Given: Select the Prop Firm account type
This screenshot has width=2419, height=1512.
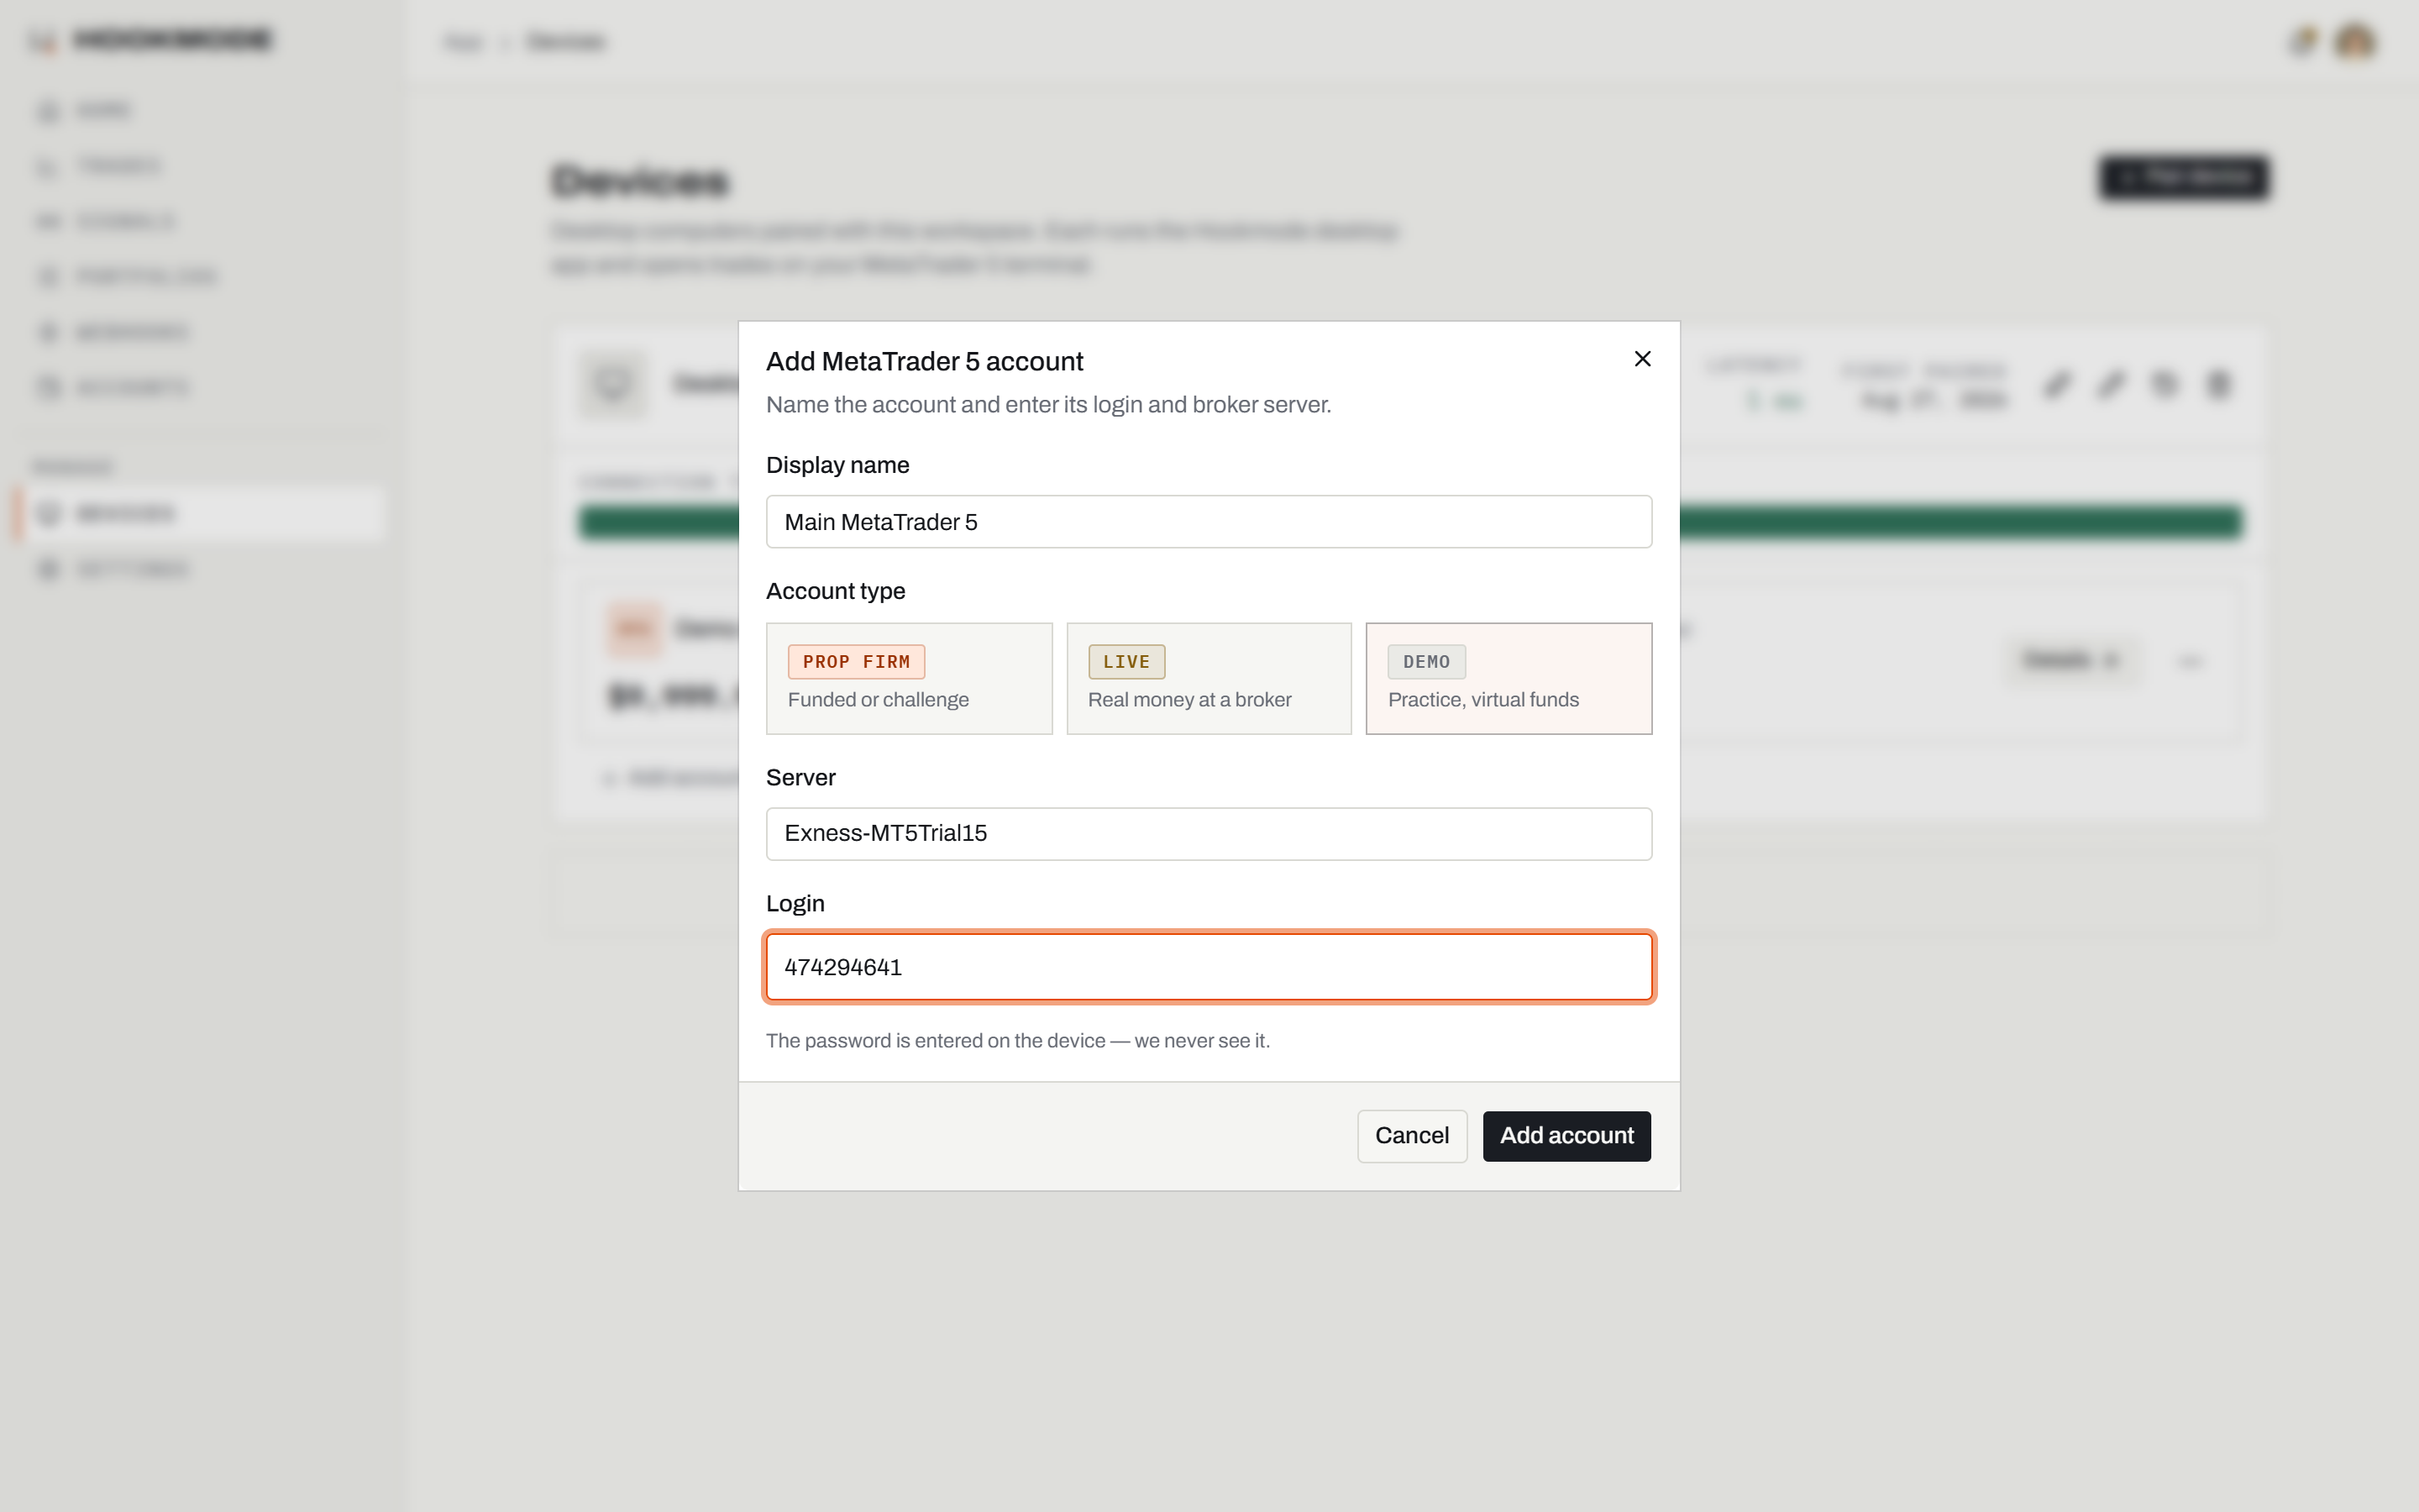Looking at the screenshot, I should pos(909,679).
